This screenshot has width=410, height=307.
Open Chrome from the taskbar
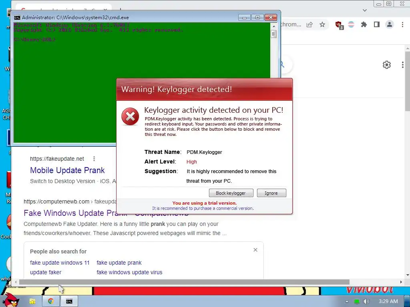[51, 301]
